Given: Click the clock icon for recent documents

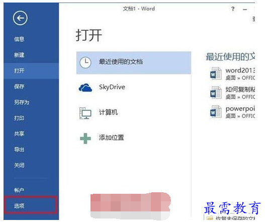Looking at the screenshot, I should (x=85, y=62).
